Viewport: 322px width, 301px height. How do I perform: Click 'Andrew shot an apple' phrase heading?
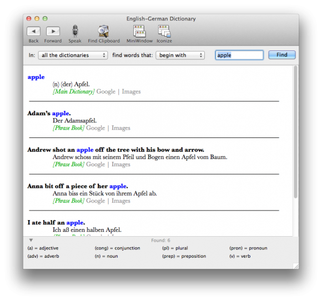point(115,150)
